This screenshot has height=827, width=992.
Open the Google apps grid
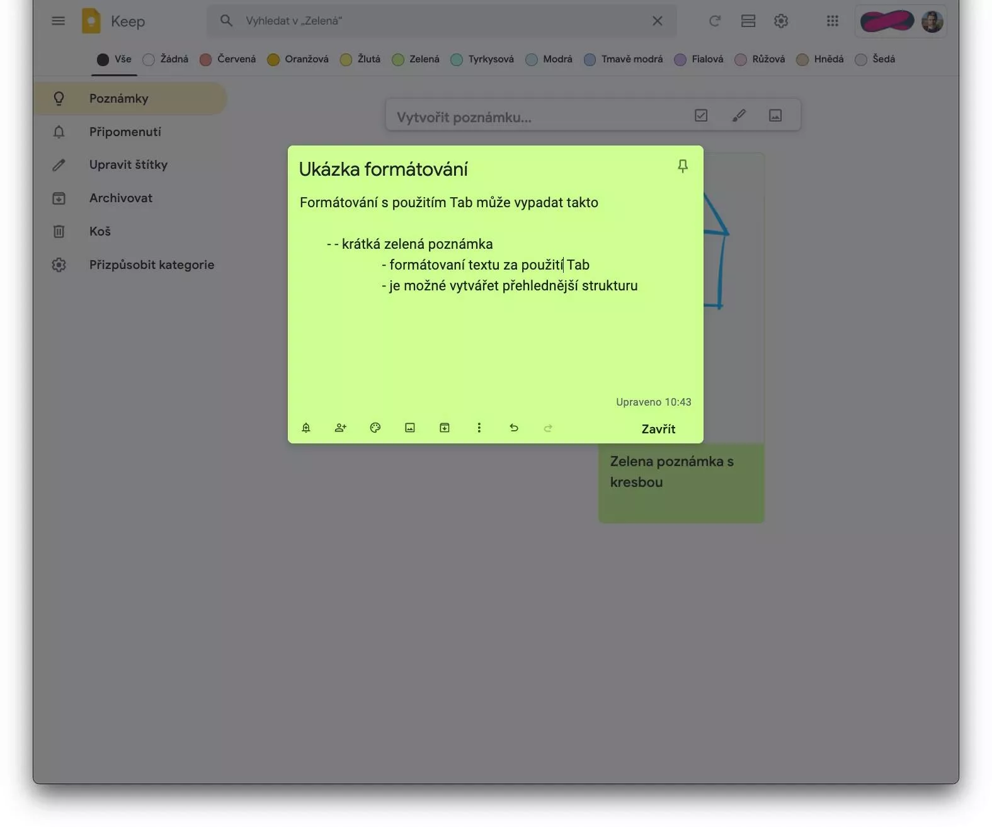click(x=833, y=21)
